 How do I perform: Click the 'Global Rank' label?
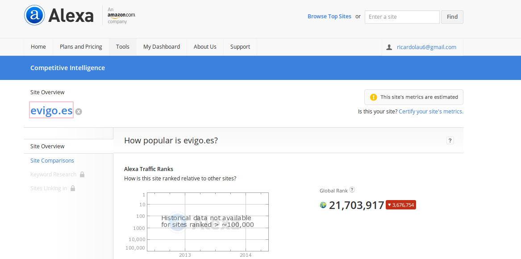pyautogui.click(x=333, y=191)
